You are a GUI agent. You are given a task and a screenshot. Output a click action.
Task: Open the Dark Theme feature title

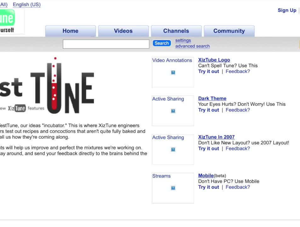tap(212, 98)
